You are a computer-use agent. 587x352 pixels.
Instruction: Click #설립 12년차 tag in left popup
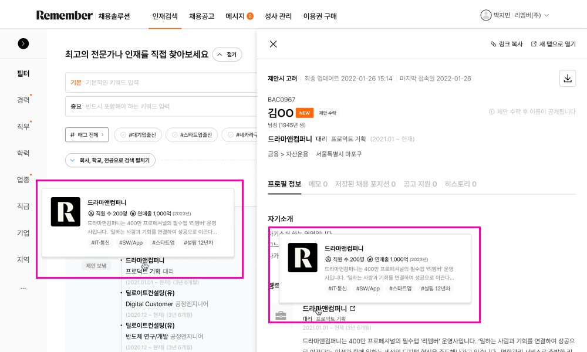point(198,243)
